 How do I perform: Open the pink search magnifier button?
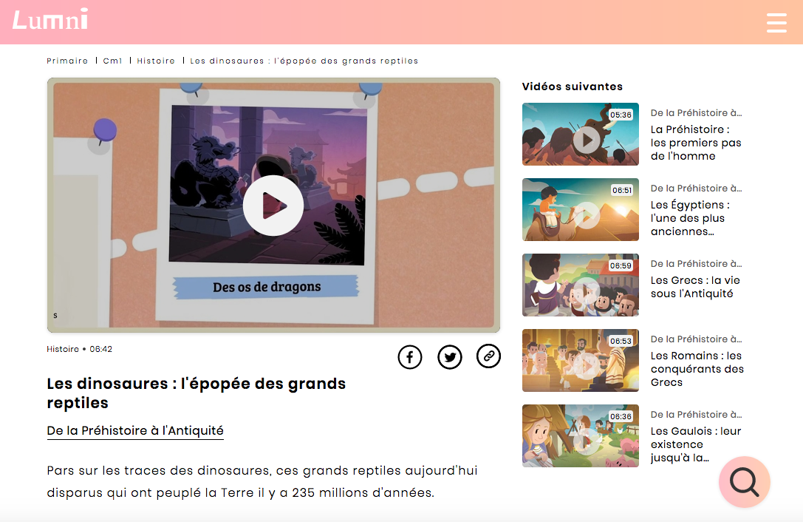(744, 482)
